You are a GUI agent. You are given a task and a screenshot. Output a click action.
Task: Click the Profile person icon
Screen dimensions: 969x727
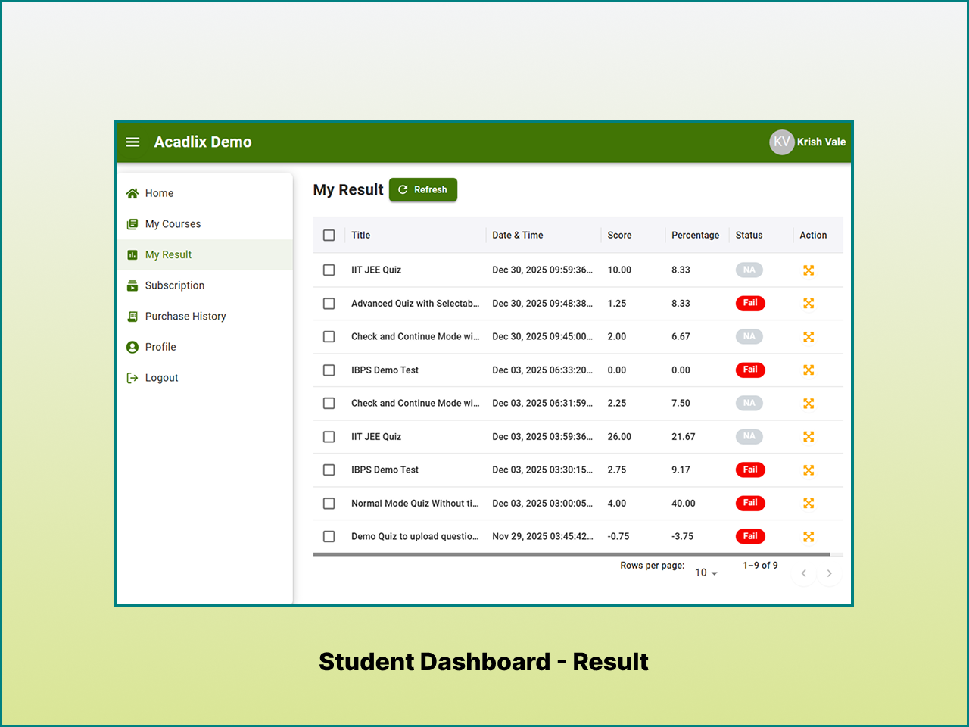pyautogui.click(x=132, y=347)
